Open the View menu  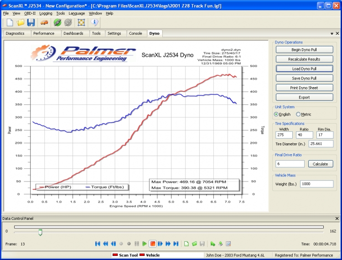[x=16, y=13]
